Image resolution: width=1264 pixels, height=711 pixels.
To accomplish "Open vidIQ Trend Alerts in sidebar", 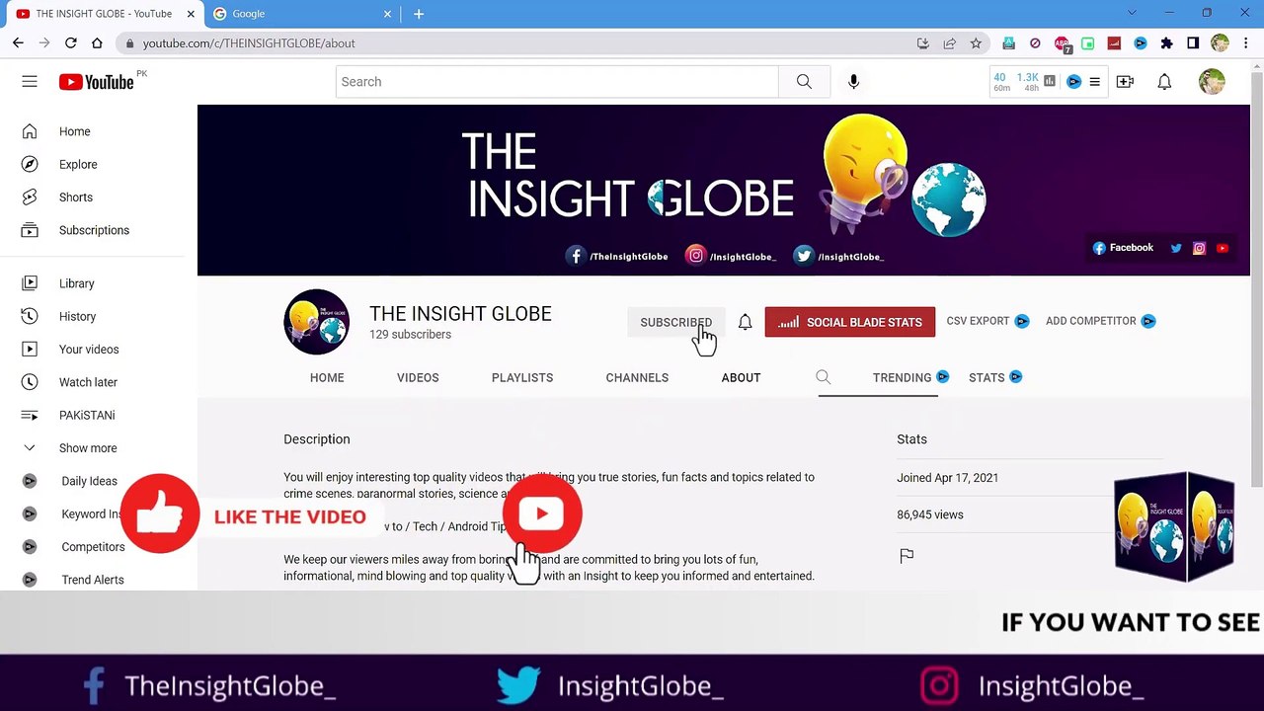I will (x=92, y=580).
